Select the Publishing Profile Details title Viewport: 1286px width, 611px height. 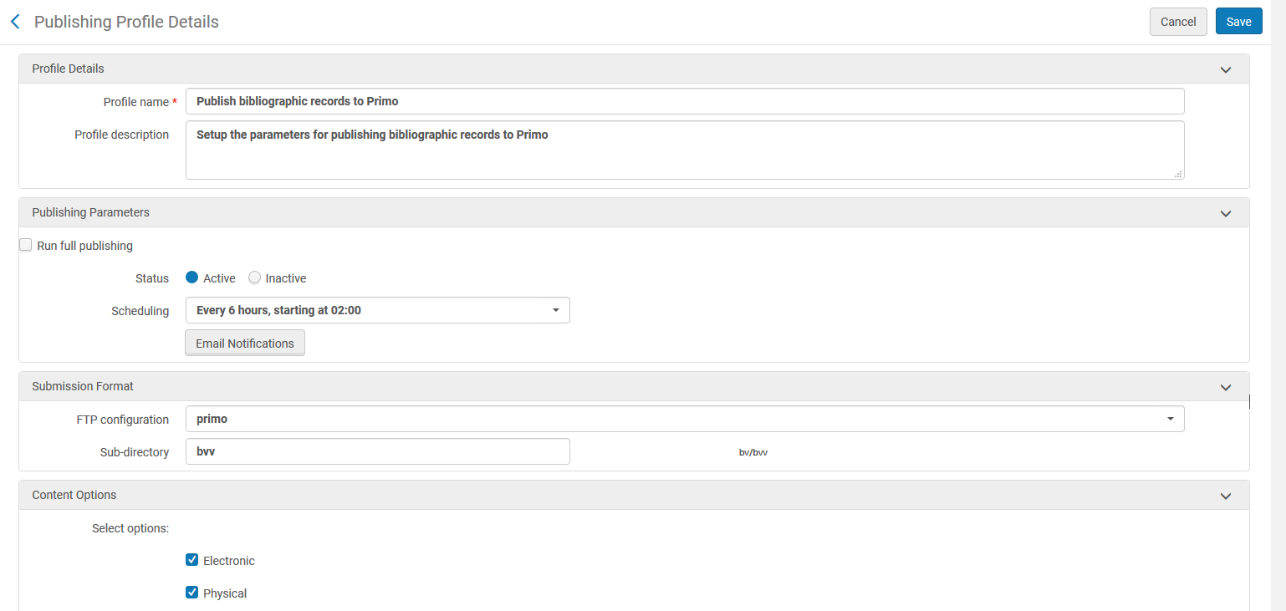126,22
